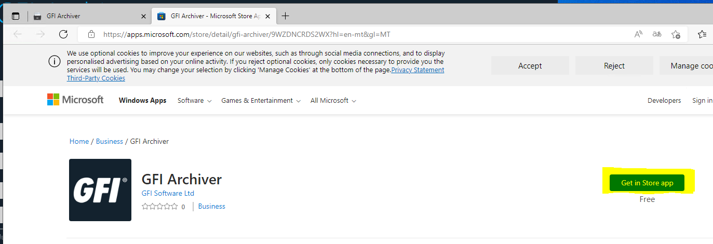Navigate to Business breadcrumb
Image resolution: width=713 pixels, height=244 pixels.
pyautogui.click(x=110, y=141)
